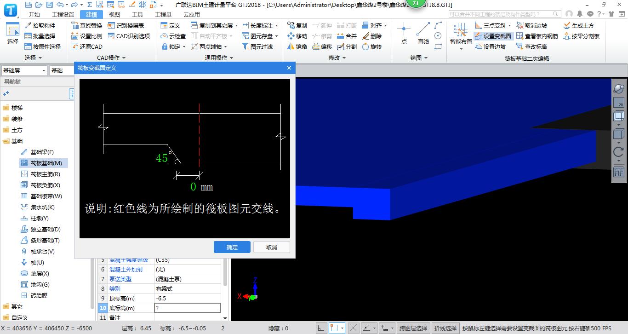Image resolution: width=628 pixels, height=334 pixels.
Task: Click 取消边坡 tool
Action: click(532, 25)
